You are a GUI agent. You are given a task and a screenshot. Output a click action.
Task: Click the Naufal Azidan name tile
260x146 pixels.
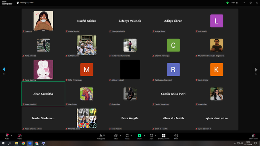(87, 21)
